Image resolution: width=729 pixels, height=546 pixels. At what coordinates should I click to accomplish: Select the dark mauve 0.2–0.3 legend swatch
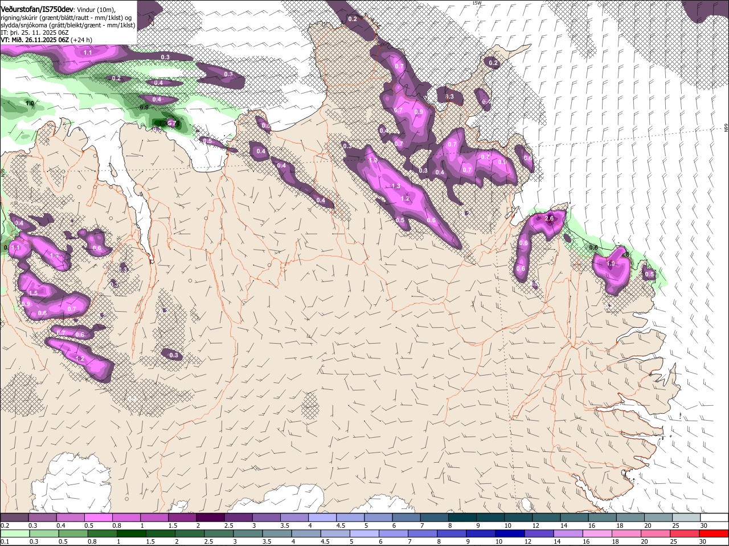coord(14,516)
